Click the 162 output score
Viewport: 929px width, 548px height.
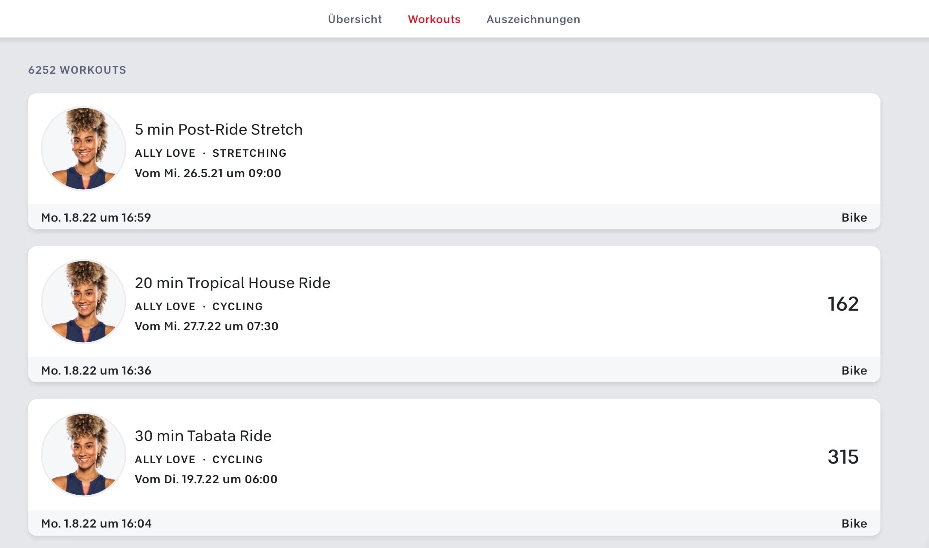843,304
